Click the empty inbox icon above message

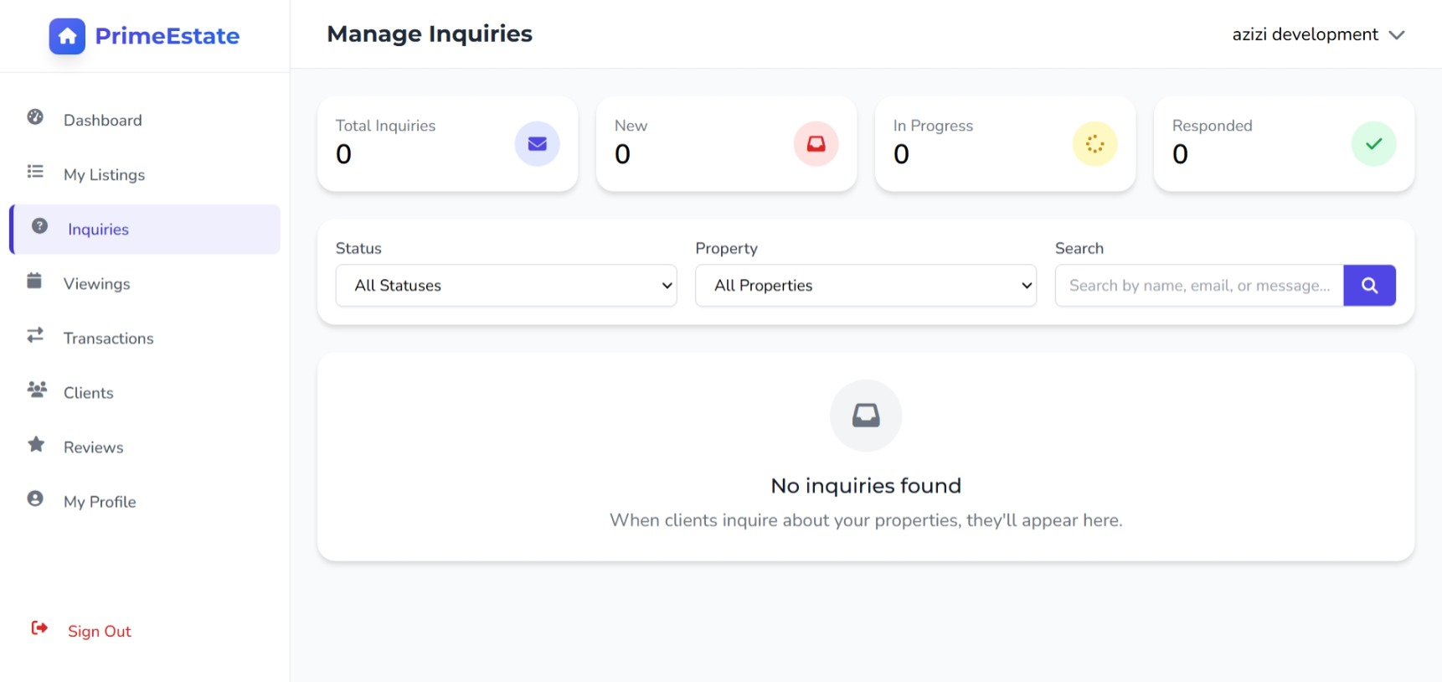pos(865,416)
